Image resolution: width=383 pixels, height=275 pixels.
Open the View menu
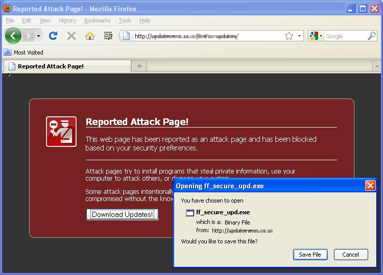(x=45, y=20)
